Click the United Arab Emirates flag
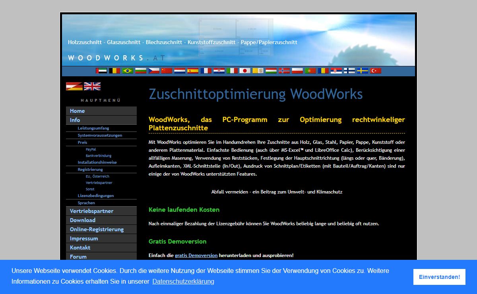 101,71
